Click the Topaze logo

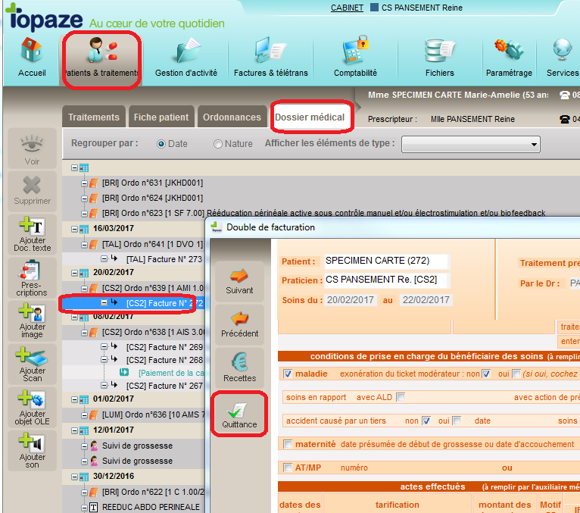[x=44, y=17]
